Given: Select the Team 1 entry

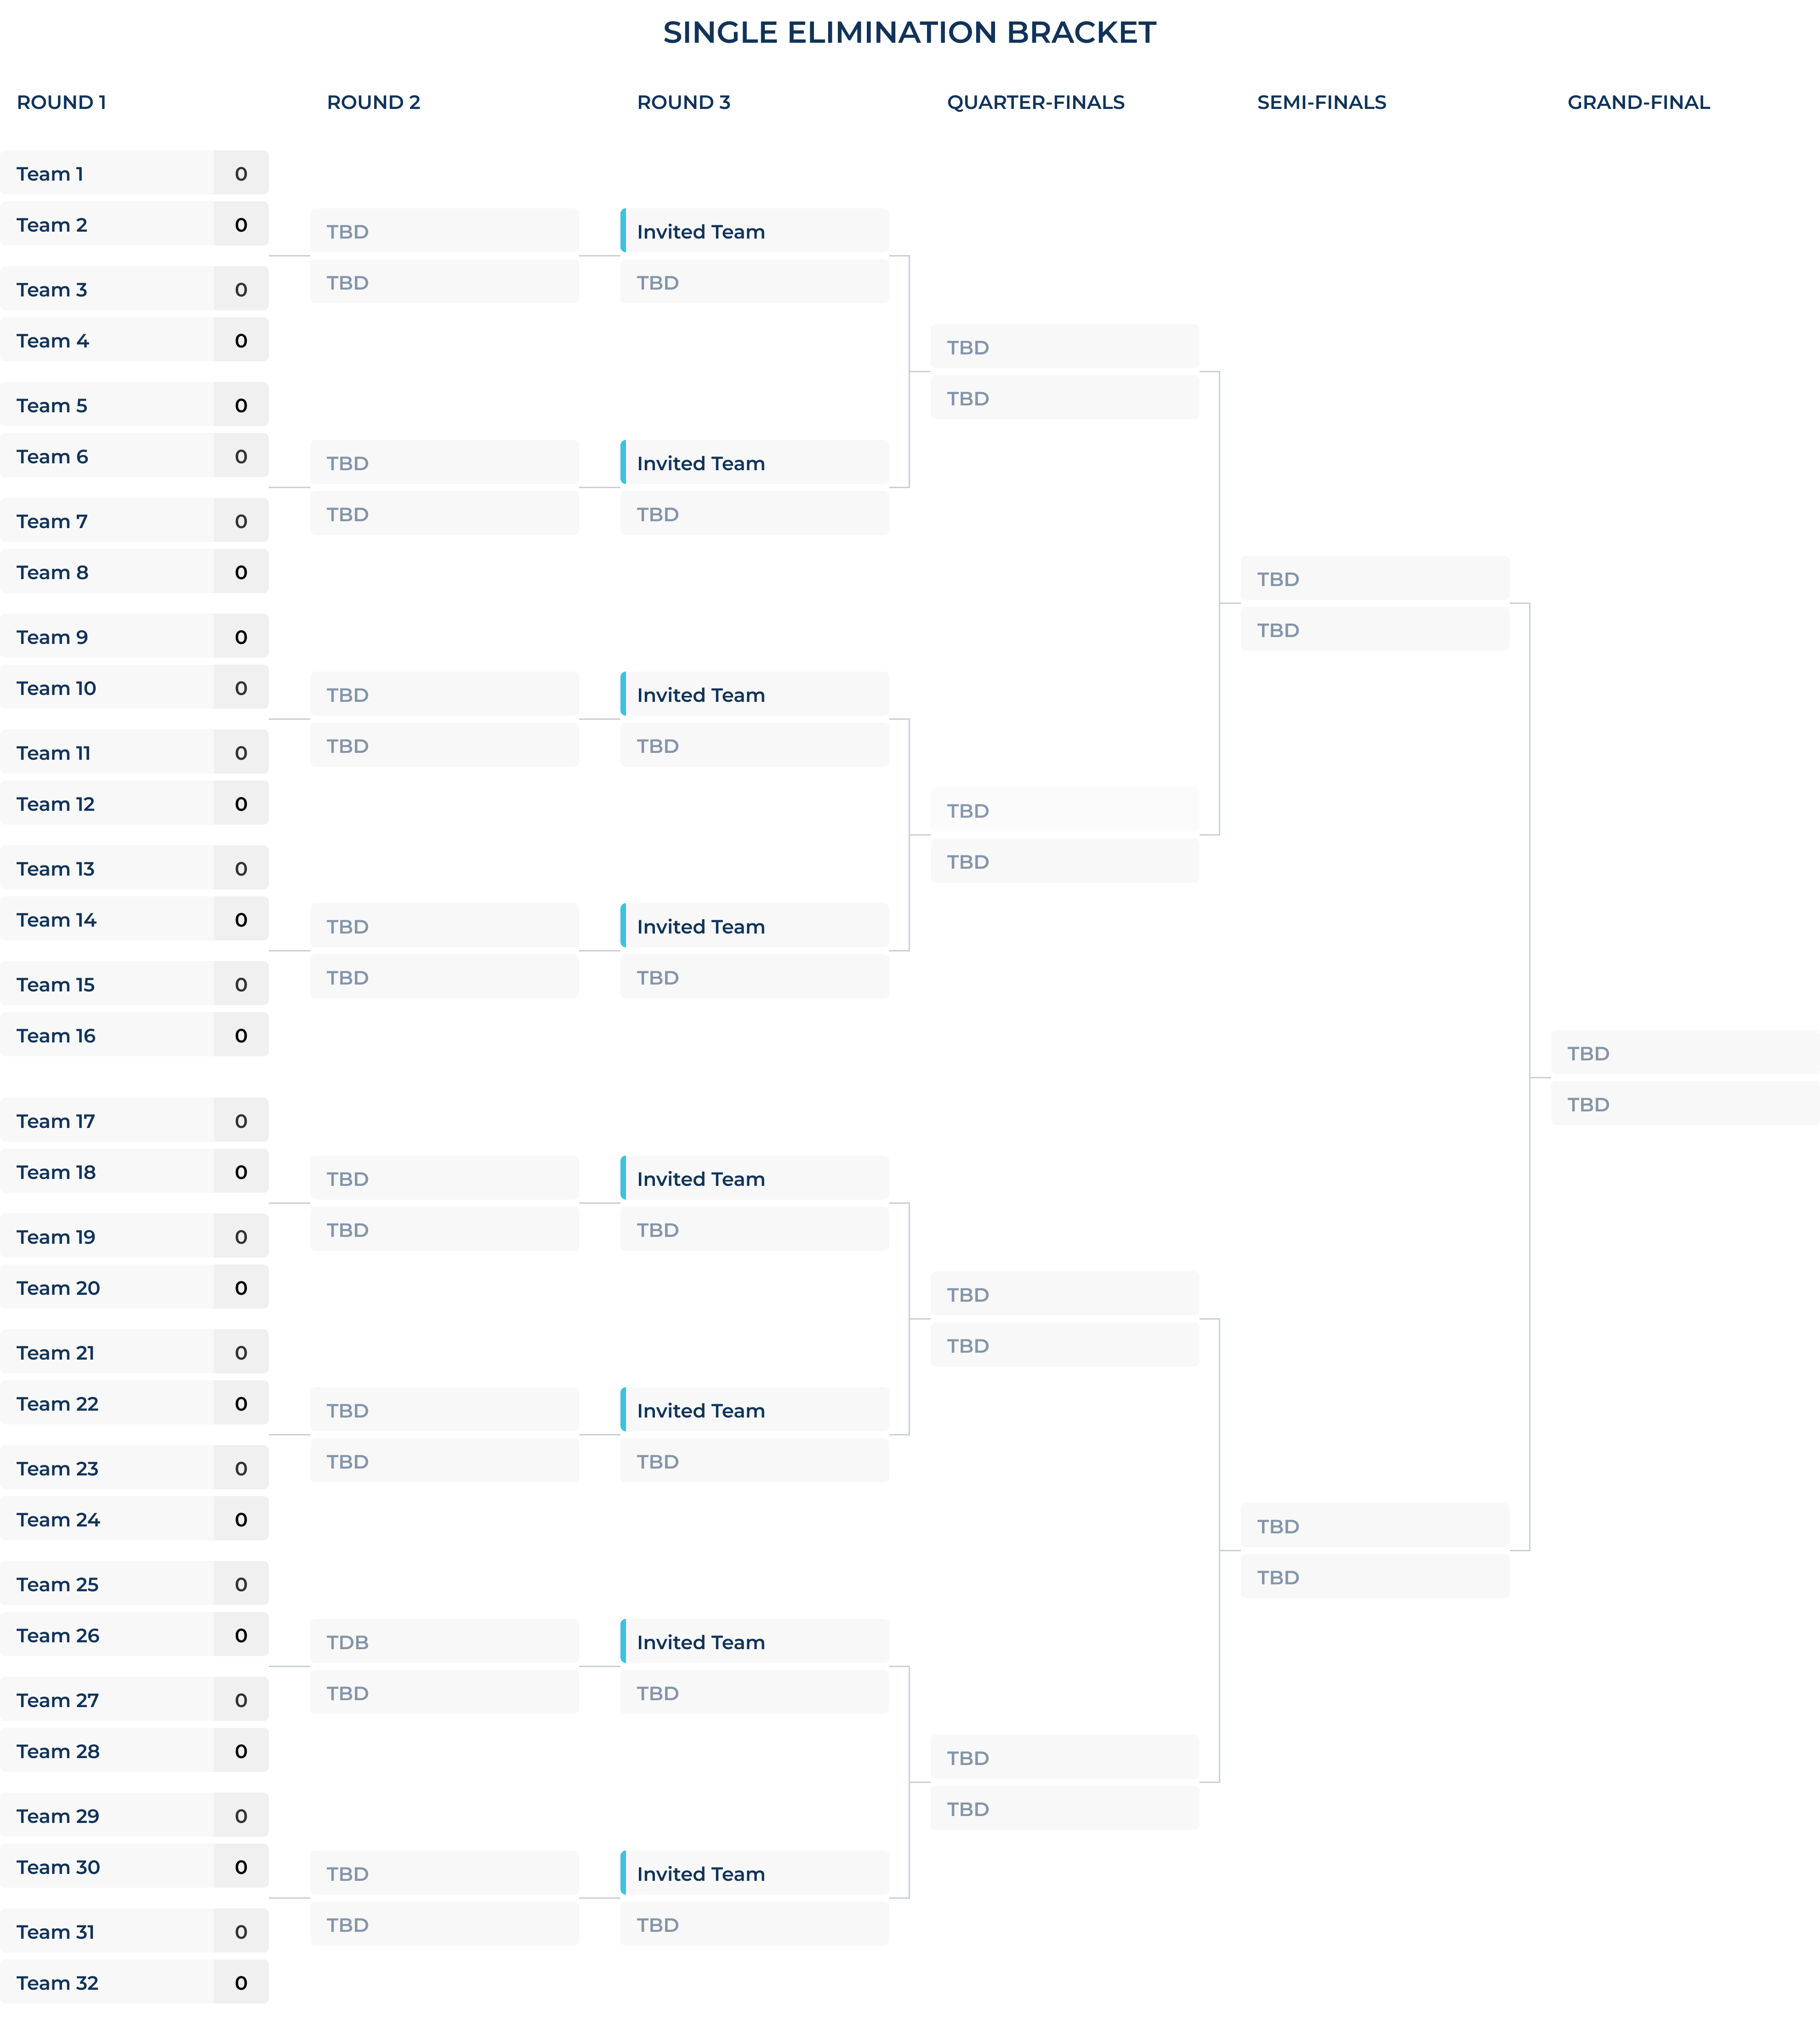Looking at the screenshot, I should [x=134, y=173].
